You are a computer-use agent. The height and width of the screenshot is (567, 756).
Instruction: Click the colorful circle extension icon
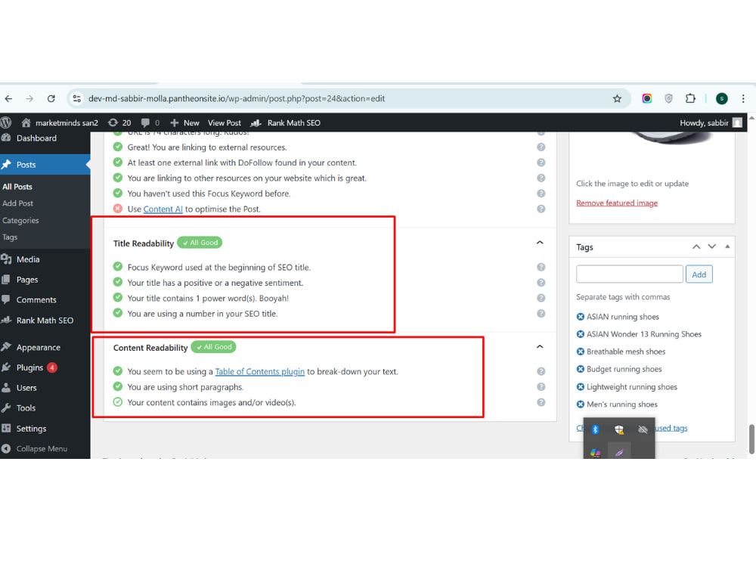click(x=647, y=99)
